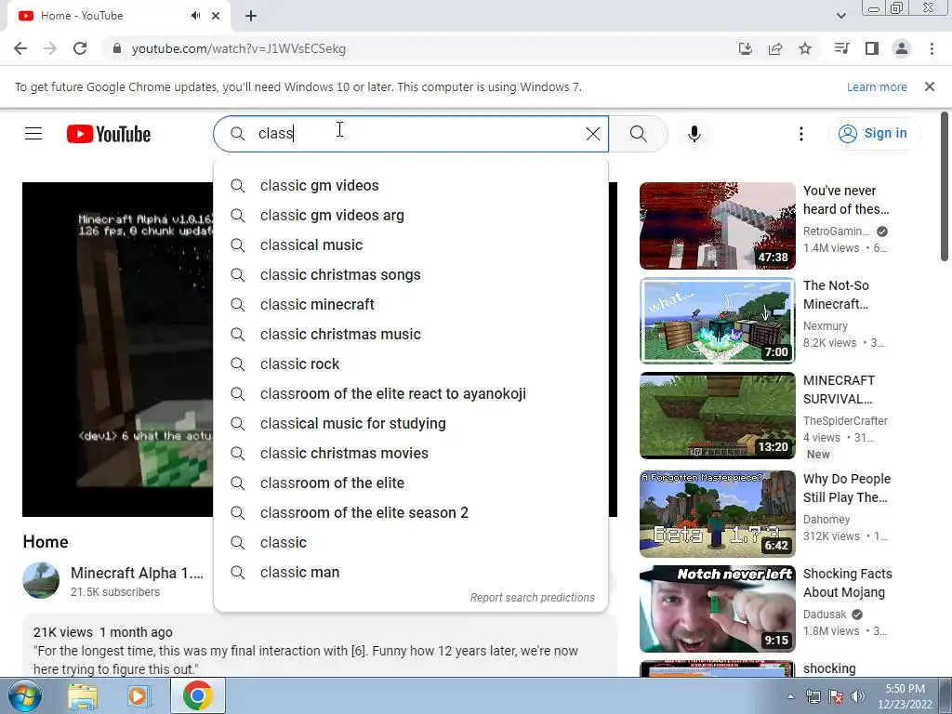Open the 47:38 RetroGaming video thumbnail
This screenshot has width=952, height=714.
(717, 226)
